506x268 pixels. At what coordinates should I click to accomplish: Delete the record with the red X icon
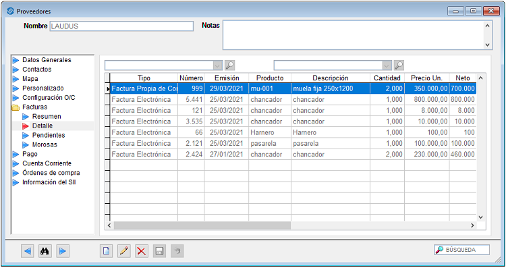click(x=142, y=251)
